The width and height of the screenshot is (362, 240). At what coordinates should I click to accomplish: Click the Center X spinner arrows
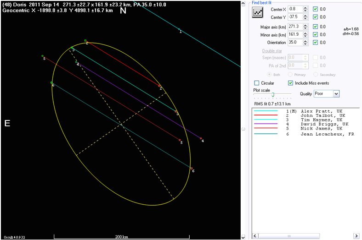(306, 9)
